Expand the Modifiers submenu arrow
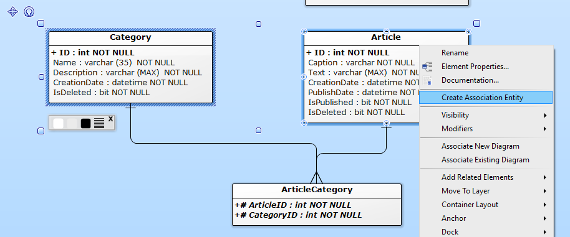 click(545, 129)
